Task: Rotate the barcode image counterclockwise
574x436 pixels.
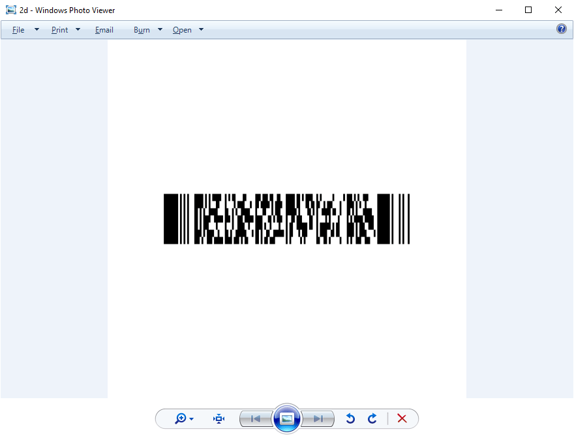Action: point(350,418)
